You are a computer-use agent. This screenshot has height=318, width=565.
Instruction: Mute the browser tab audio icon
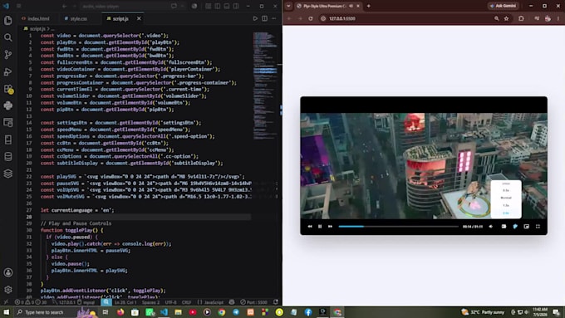click(x=351, y=6)
